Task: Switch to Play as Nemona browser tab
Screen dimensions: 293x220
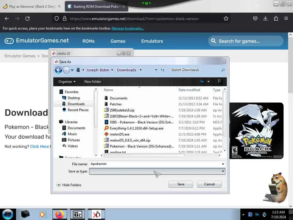Action: click(32, 6)
